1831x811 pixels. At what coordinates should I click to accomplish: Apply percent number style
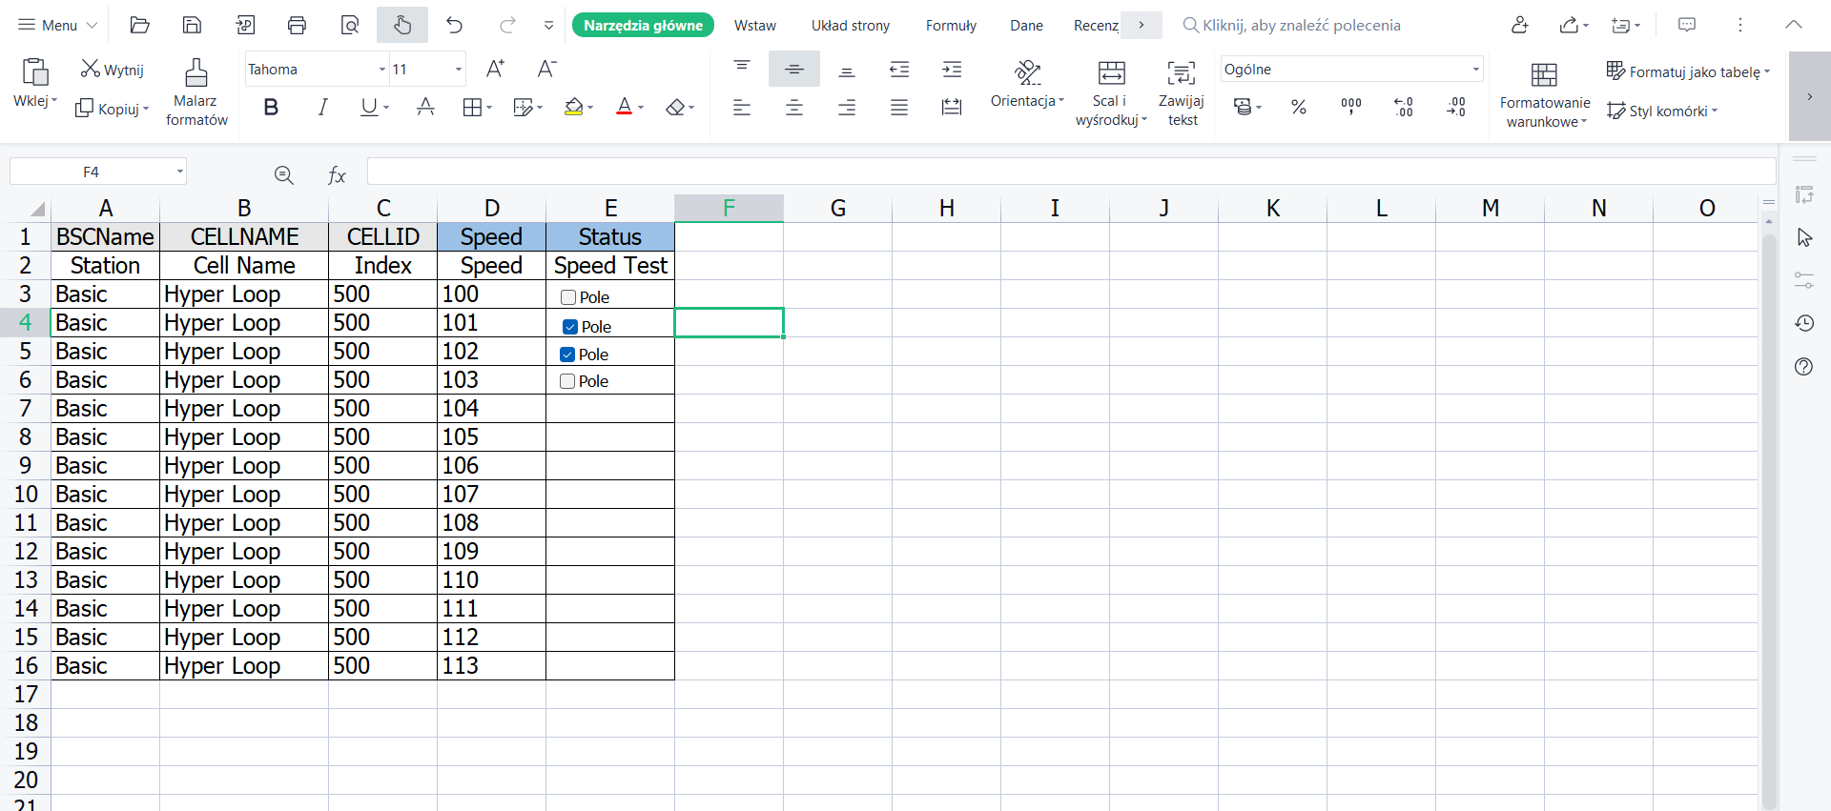[x=1299, y=108]
